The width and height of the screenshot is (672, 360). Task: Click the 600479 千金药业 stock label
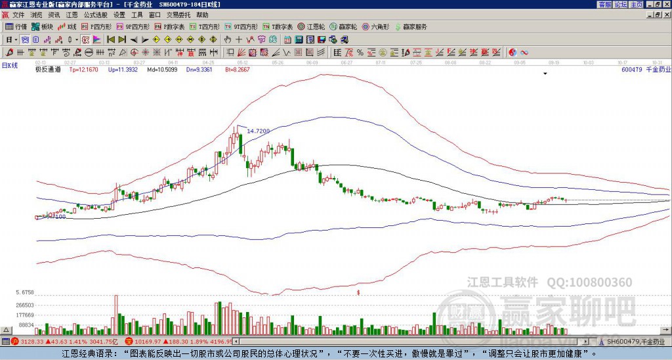coord(646,69)
